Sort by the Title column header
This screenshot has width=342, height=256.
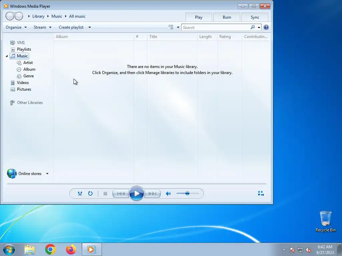(x=172, y=37)
